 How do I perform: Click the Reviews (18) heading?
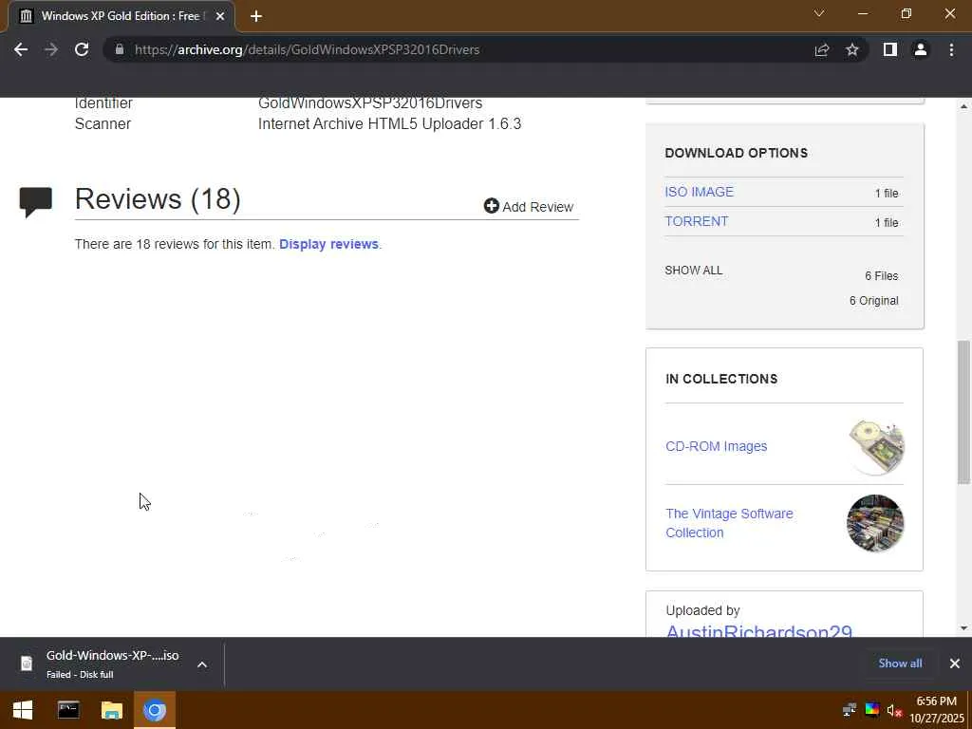[158, 199]
